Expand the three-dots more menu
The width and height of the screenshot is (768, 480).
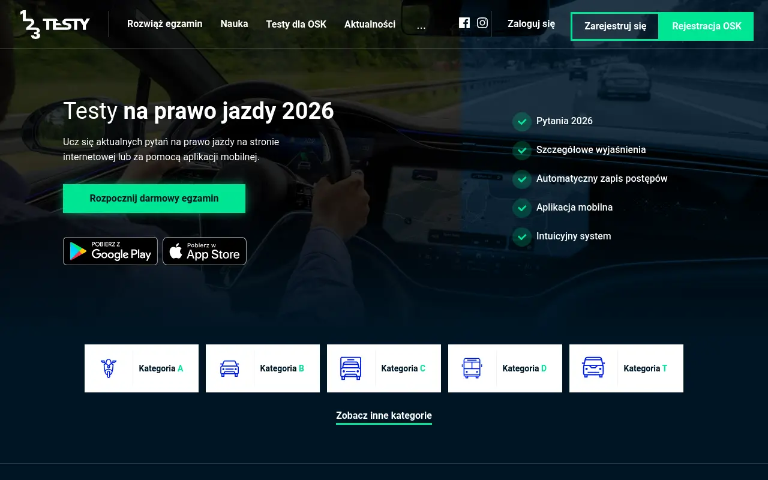(421, 25)
